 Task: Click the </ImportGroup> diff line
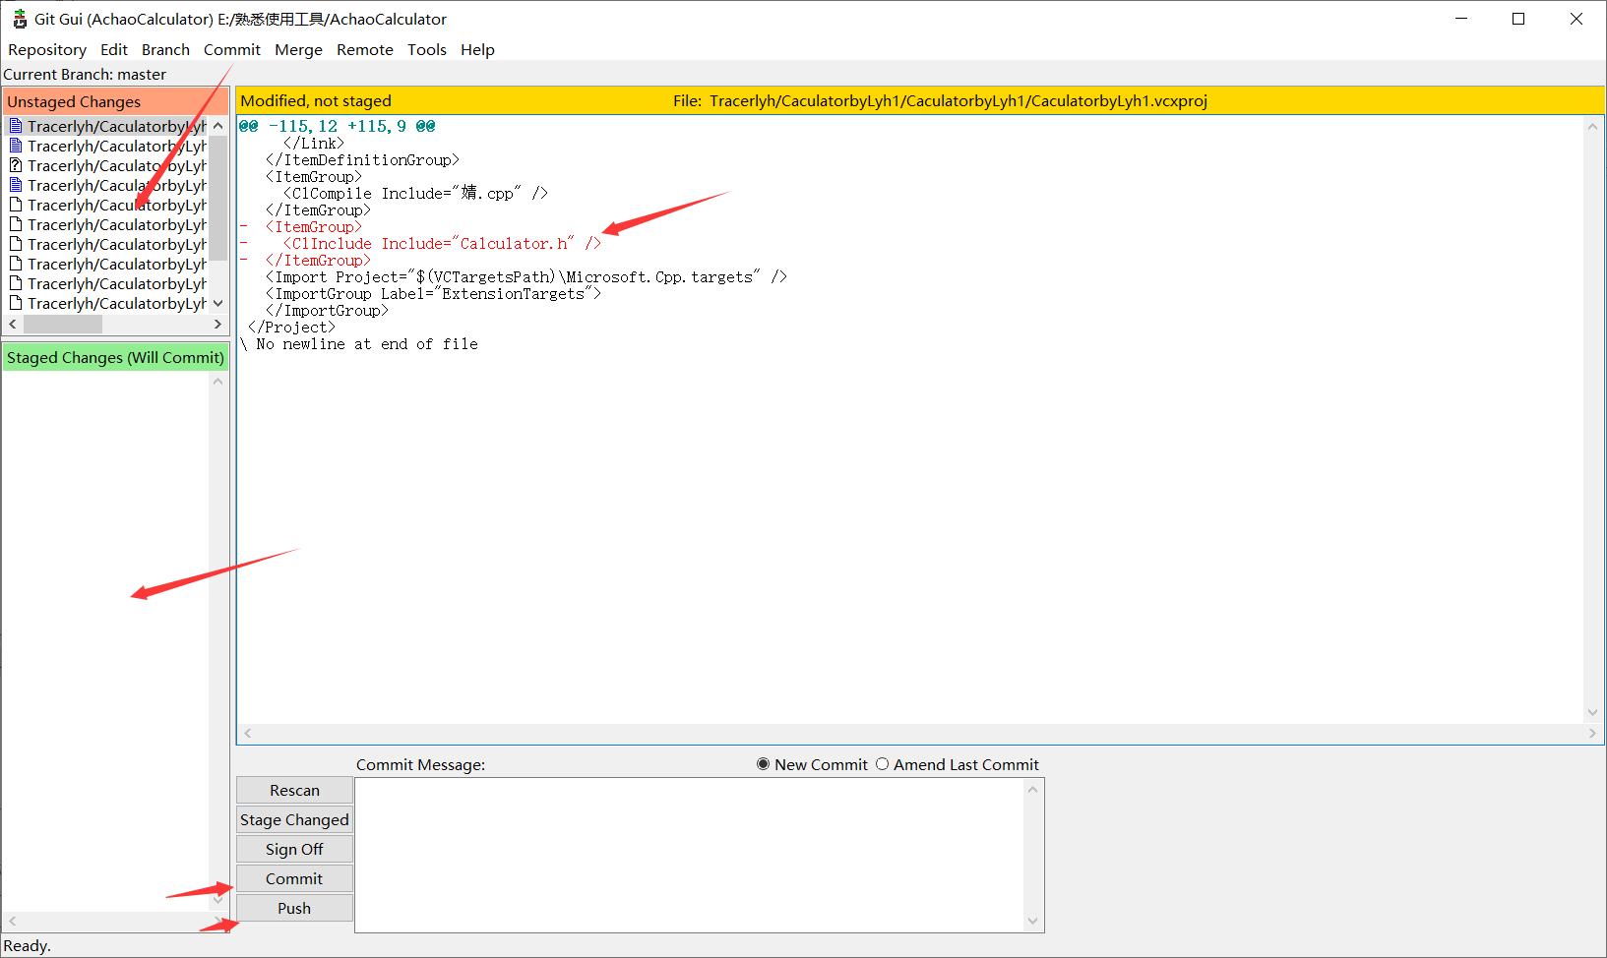coord(327,310)
